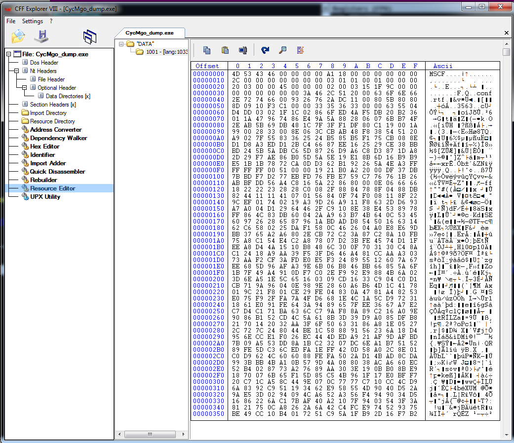Open the Settings menu
This screenshot has width=514, height=443.
point(33,21)
